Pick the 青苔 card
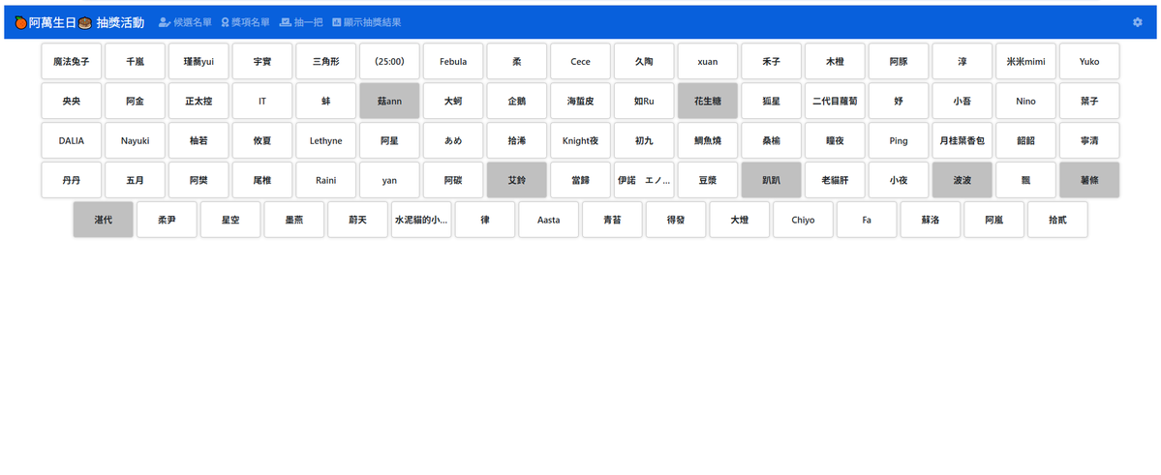This screenshot has height=475, width=1161. coord(612,220)
